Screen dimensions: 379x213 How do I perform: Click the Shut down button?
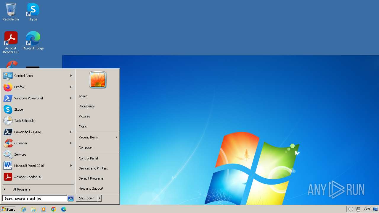click(87, 198)
